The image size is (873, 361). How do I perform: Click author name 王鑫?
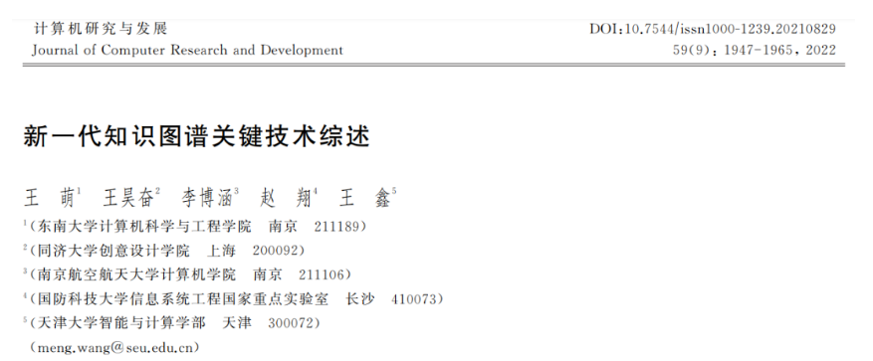(367, 198)
